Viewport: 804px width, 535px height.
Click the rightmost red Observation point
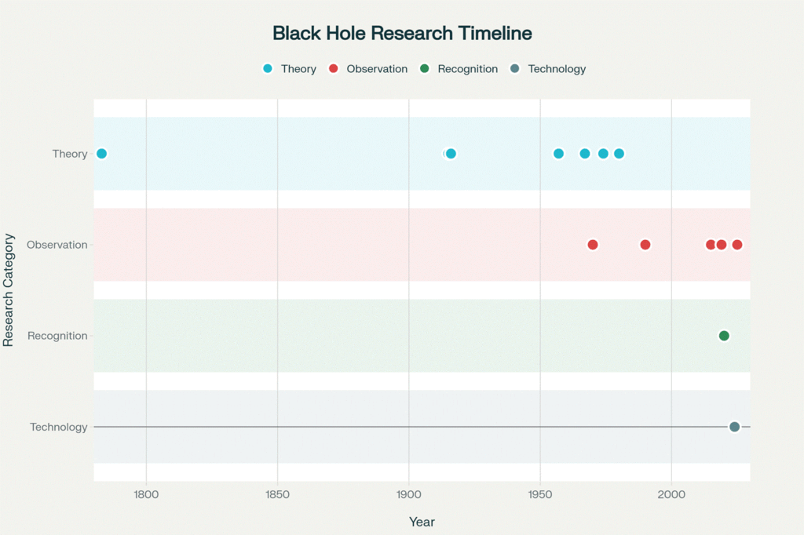coord(737,245)
